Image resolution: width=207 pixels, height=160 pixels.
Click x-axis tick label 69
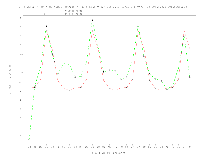point(161,147)
